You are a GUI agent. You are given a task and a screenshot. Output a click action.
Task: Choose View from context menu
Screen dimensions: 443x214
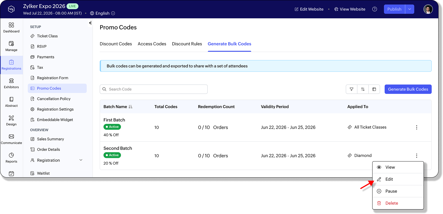coord(398,167)
